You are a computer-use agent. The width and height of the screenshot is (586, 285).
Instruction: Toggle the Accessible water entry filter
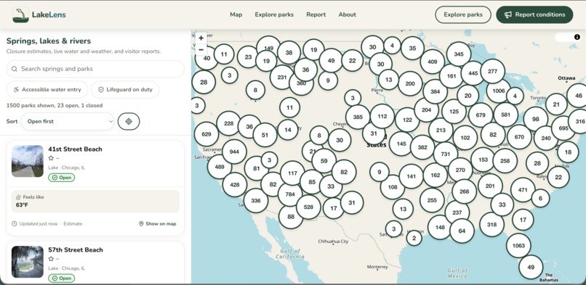pos(47,90)
